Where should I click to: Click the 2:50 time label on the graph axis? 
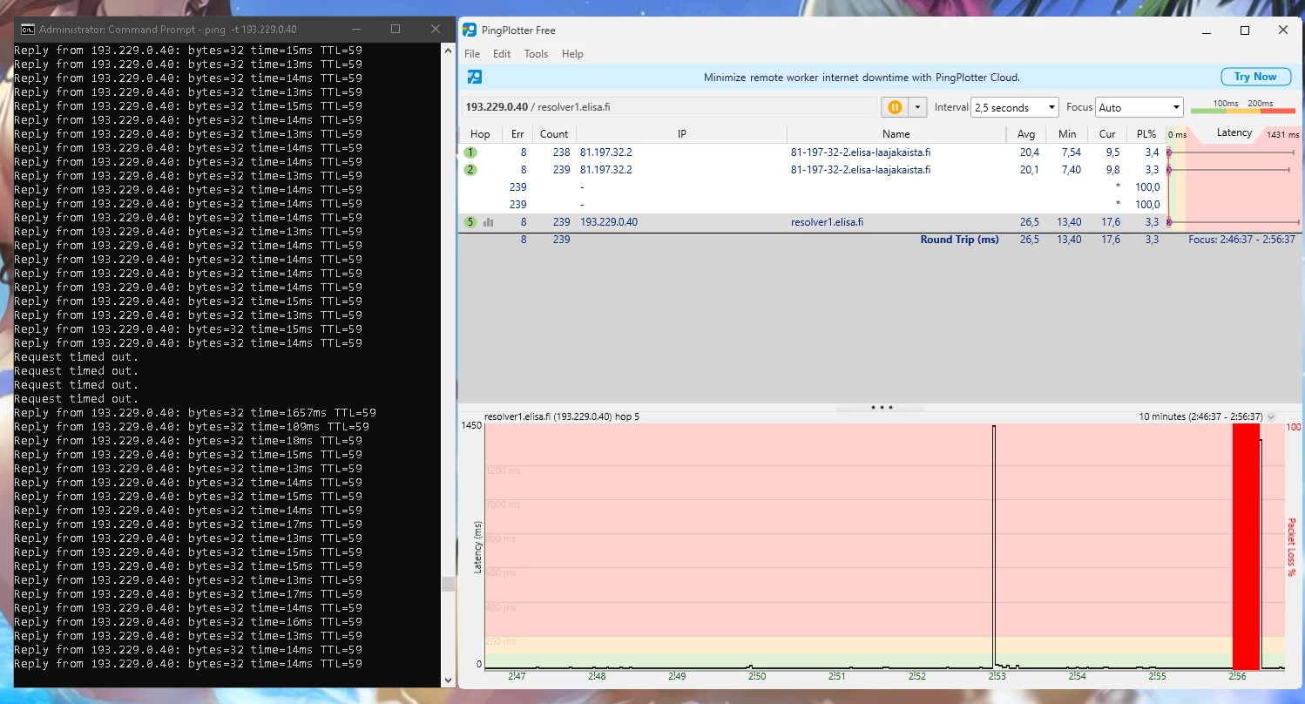(757, 676)
